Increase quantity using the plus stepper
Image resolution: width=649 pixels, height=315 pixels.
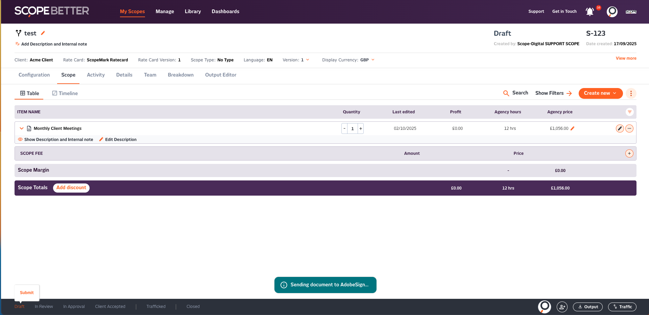click(x=360, y=128)
